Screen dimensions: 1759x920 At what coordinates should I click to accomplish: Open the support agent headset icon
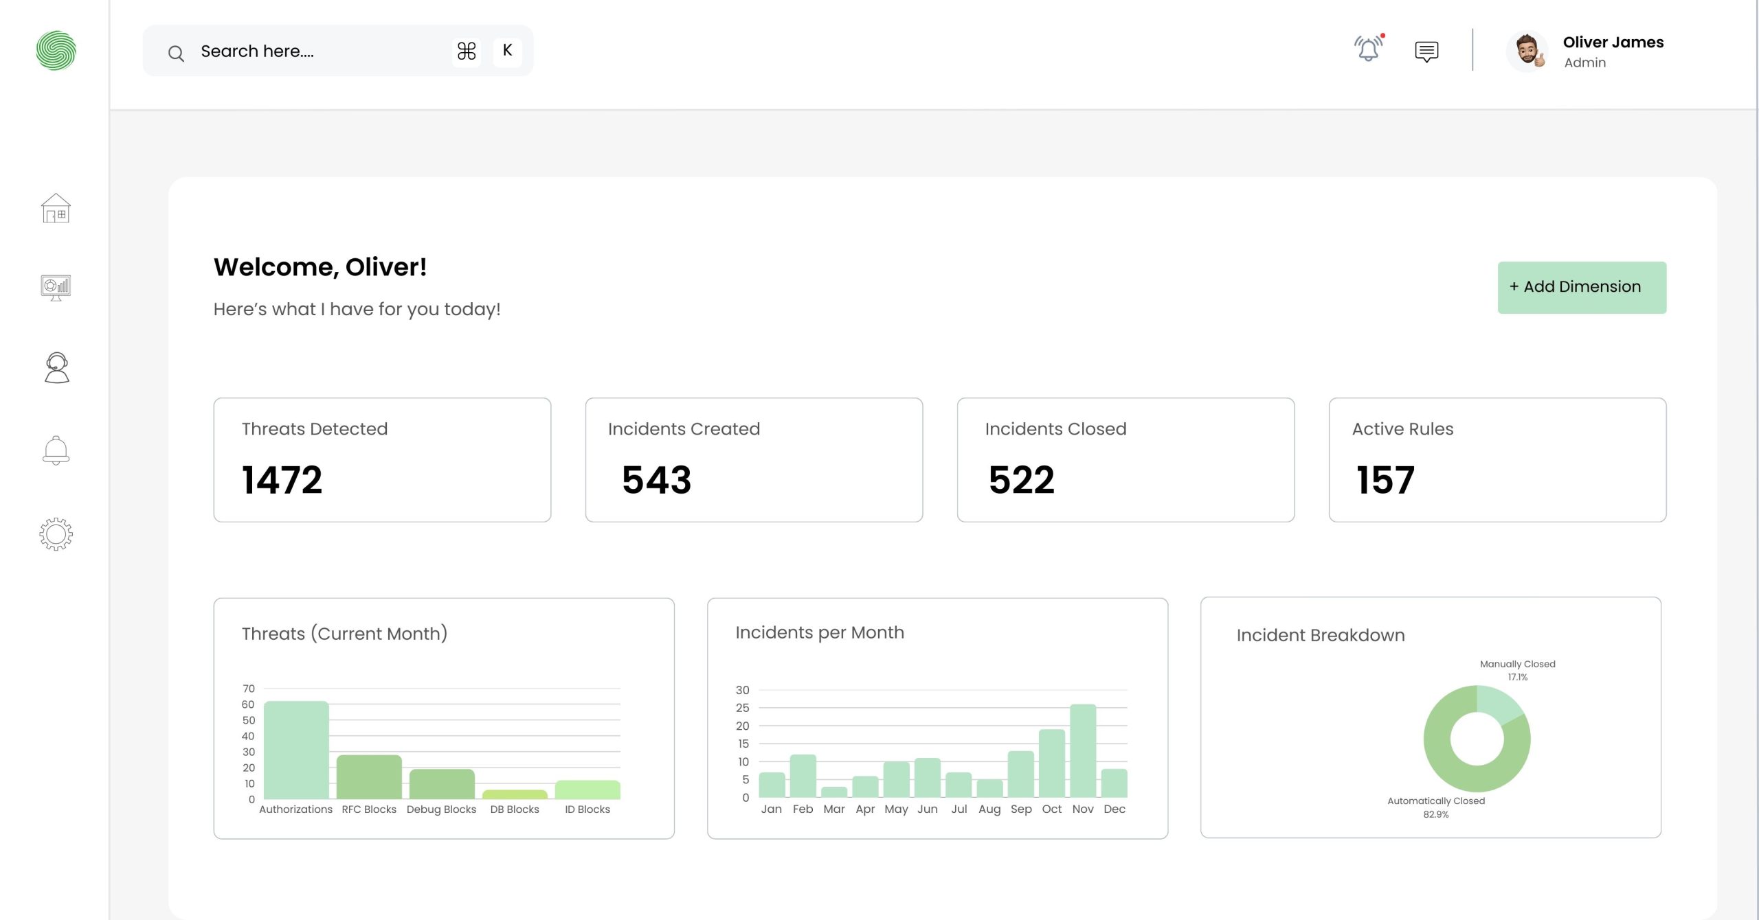(56, 368)
